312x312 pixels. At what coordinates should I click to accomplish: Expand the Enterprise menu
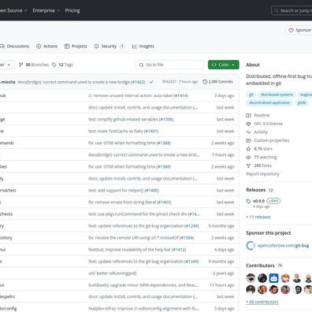pyautogui.click(x=46, y=10)
